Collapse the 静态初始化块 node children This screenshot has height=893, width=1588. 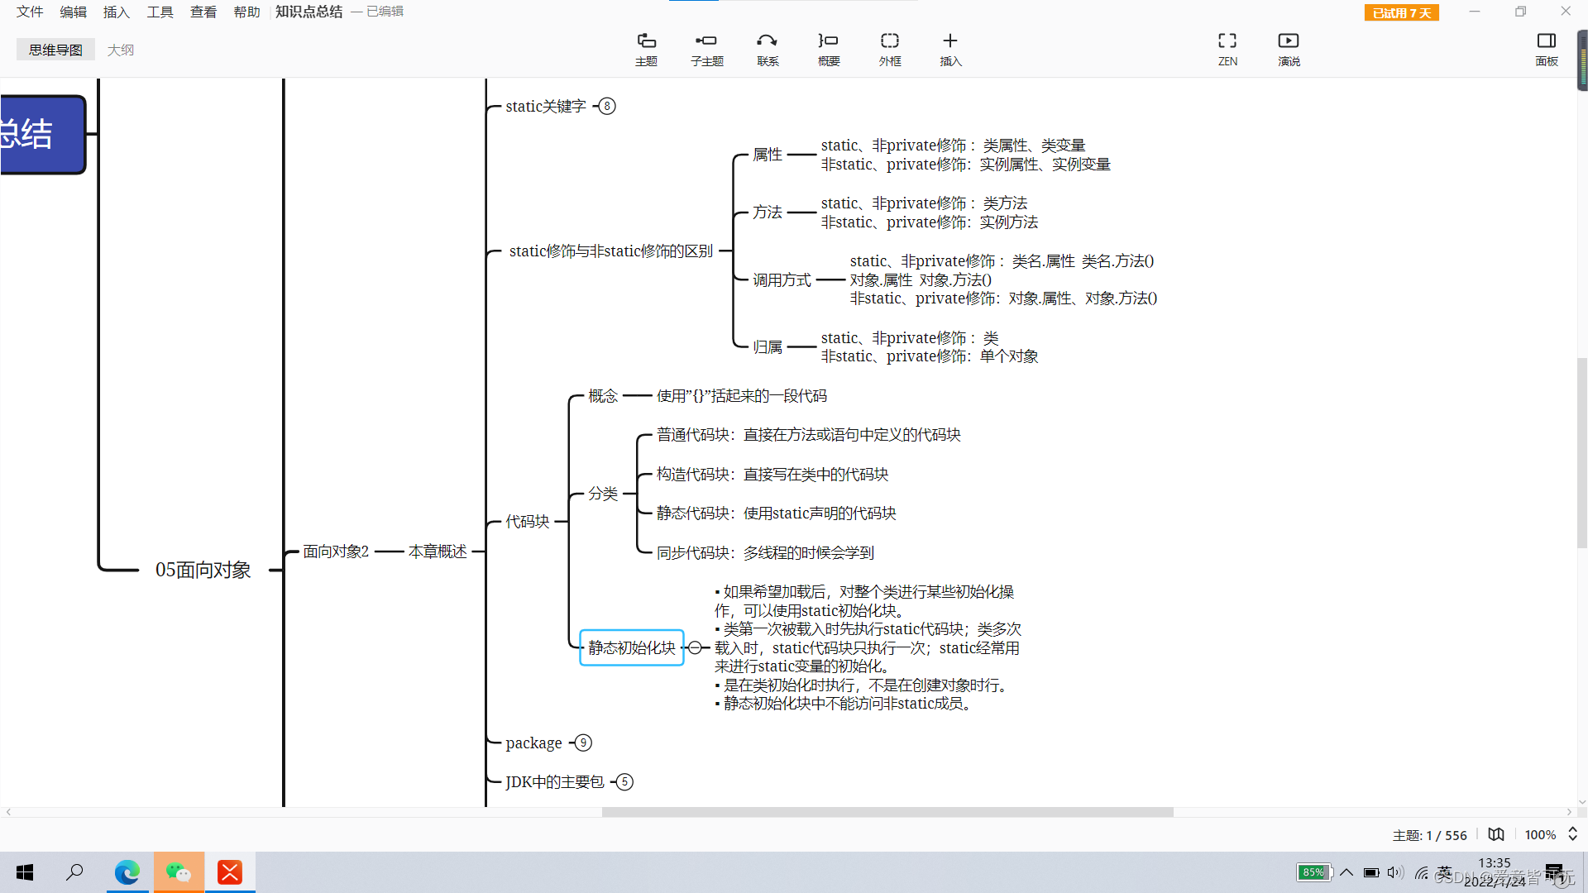pos(695,647)
